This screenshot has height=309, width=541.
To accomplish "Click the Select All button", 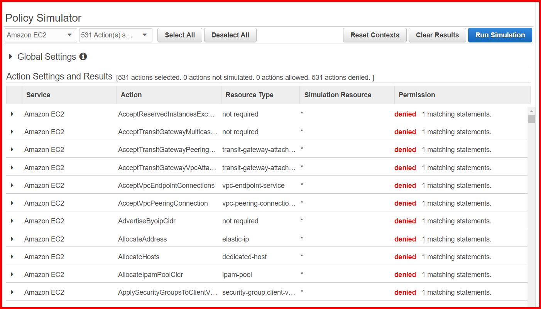I will point(179,35).
